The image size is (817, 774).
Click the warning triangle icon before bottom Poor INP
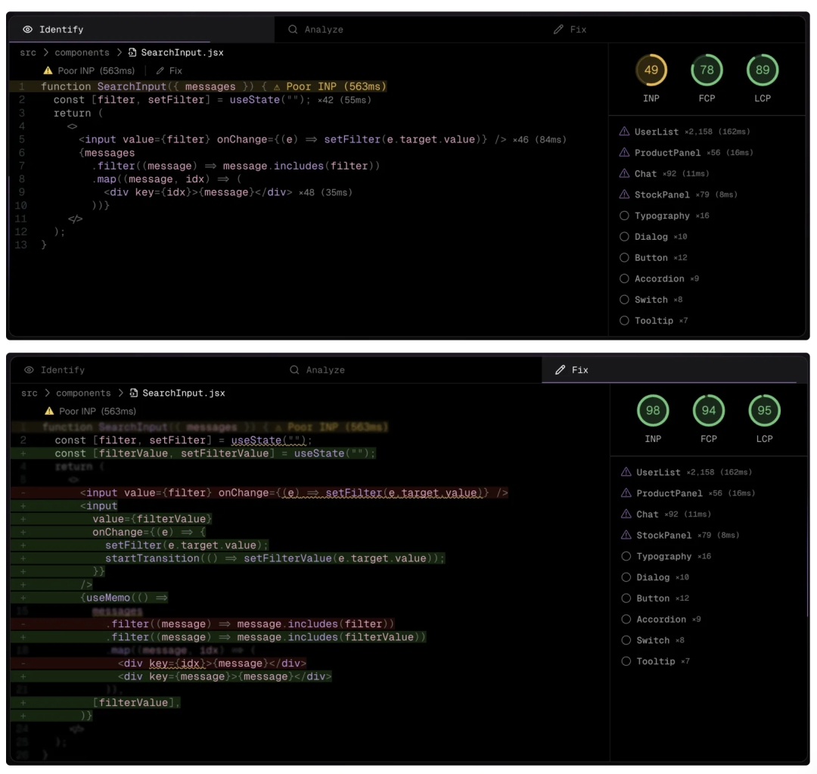pyautogui.click(x=49, y=411)
